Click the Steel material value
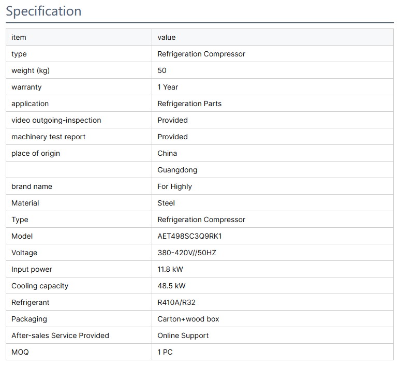 (x=166, y=203)
